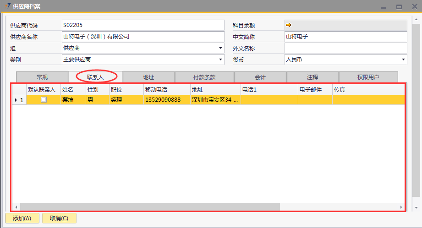The image size is (422, 228).
Task: Toggle the 默认联系人 checkbox for 蔡坤
Action: coord(44,100)
